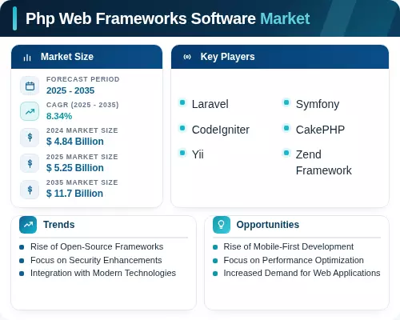
Task: Click the Symfony key player
Action: pyautogui.click(x=318, y=104)
